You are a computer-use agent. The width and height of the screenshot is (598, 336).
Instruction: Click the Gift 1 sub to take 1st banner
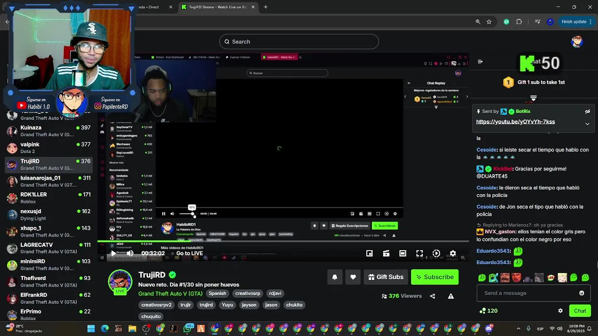pos(534,82)
